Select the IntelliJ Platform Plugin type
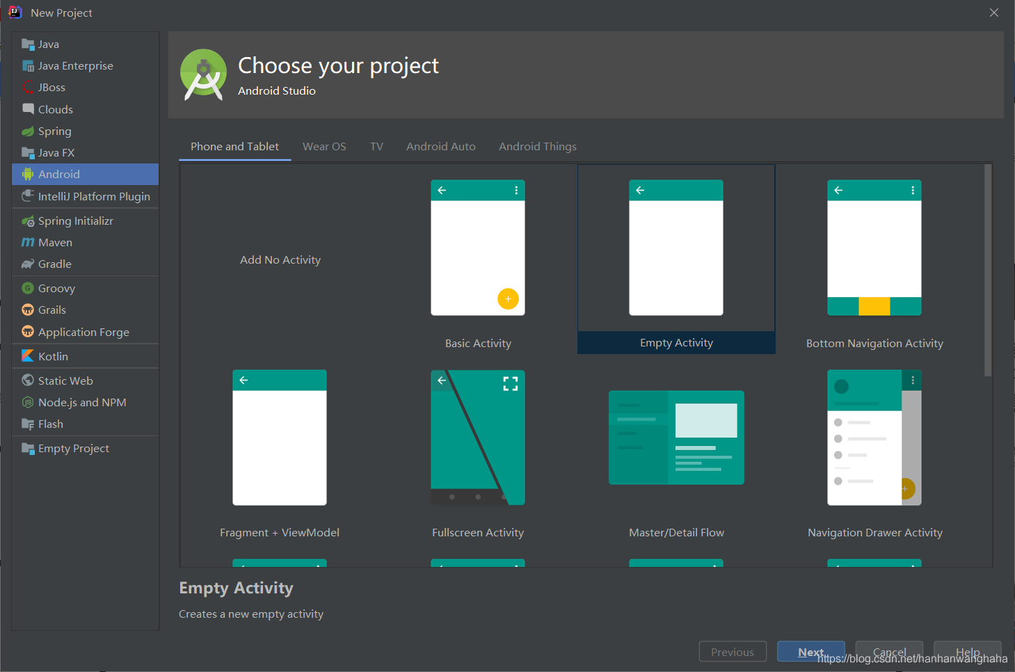Image resolution: width=1015 pixels, height=672 pixels. [x=94, y=196]
